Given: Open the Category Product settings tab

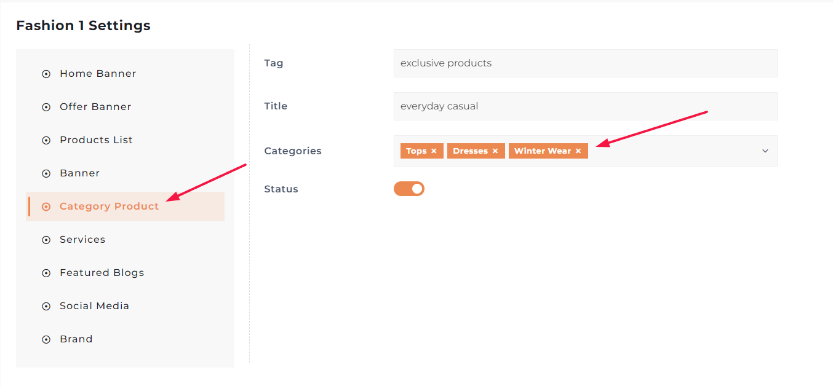Looking at the screenshot, I should click(109, 207).
